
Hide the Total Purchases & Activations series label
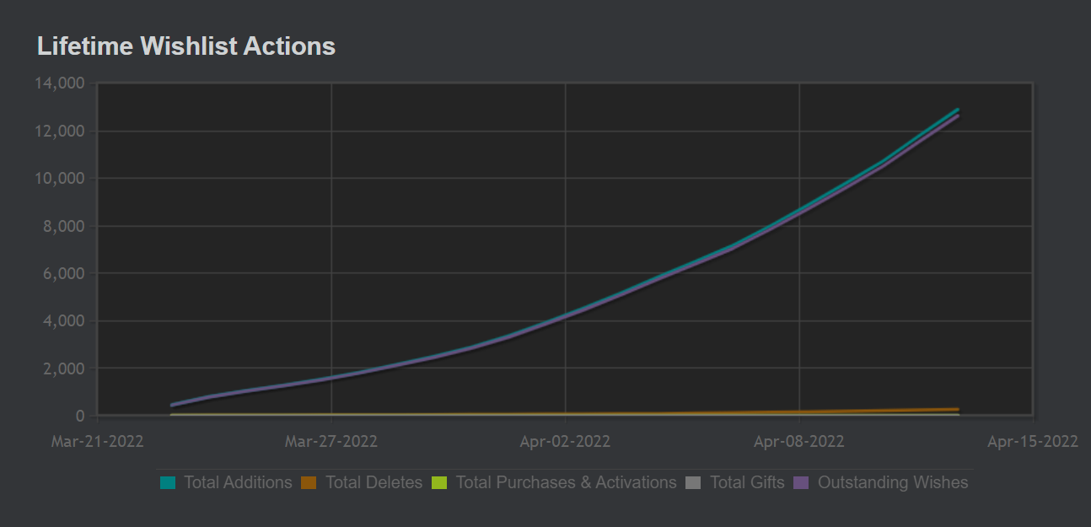(x=566, y=483)
